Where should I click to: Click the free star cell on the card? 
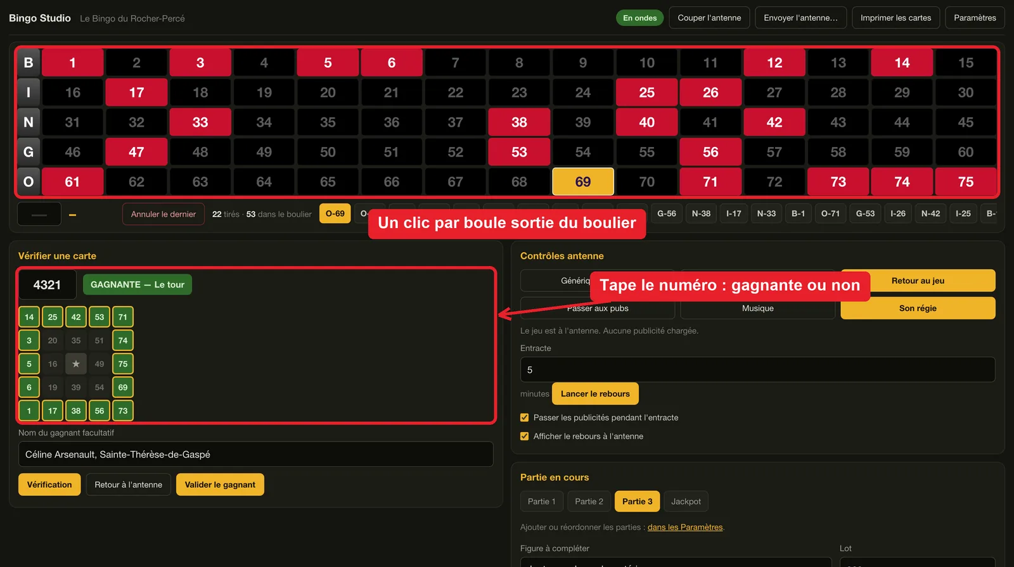76,364
